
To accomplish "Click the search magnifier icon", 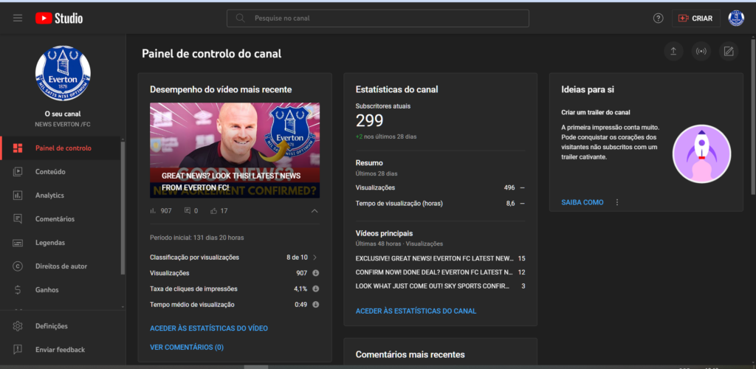I will coord(240,18).
